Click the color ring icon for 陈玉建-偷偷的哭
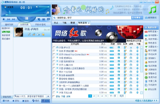This screenshot has height=104, width=160. [x=119, y=75]
